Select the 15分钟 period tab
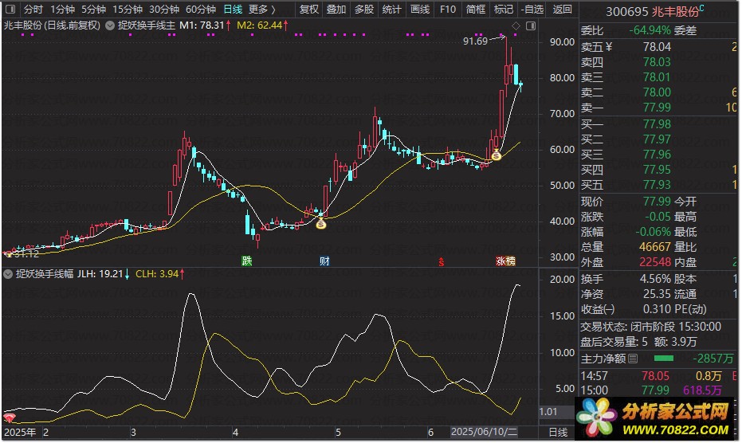The width and height of the screenshot is (742, 443). click(128, 9)
